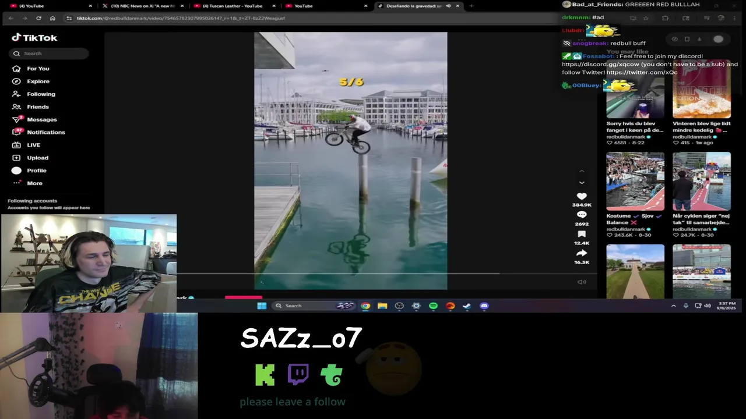Reload the TikTok page
This screenshot has height=419, width=746.
point(38,18)
